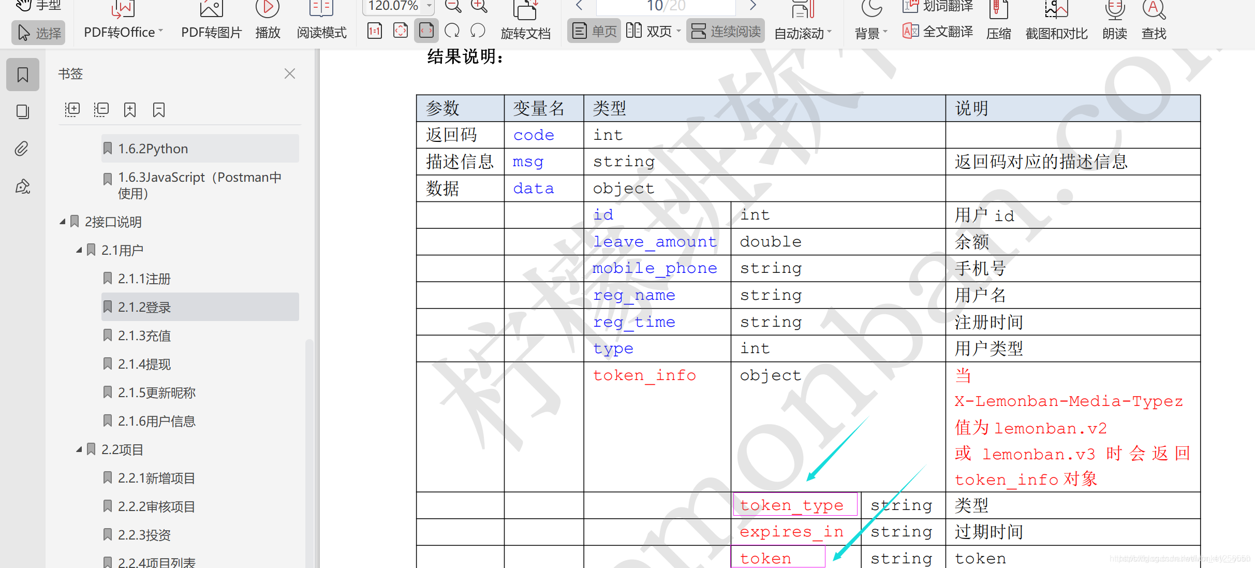This screenshot has height=568, width=1255.
Task: Click the bookmark panel vertical scrollbar
Action: (309, 453)
